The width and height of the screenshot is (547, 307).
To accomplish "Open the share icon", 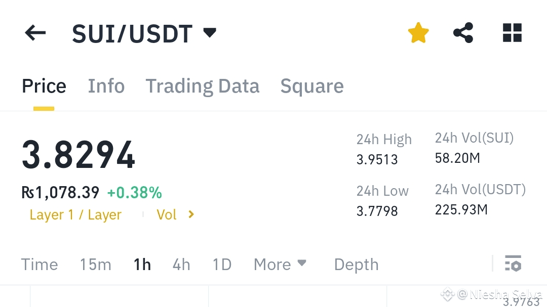I will tap(463, 33).
